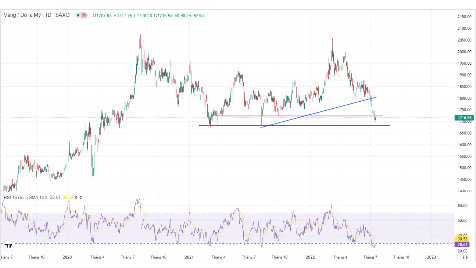Click the low price L1706.08

(x=143, y=15)
